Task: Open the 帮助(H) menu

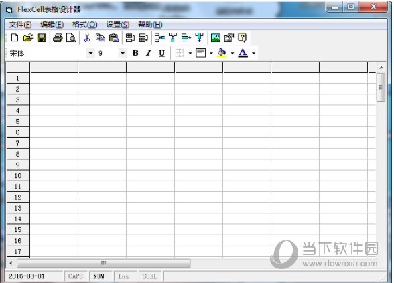Action: pos(150,25)
